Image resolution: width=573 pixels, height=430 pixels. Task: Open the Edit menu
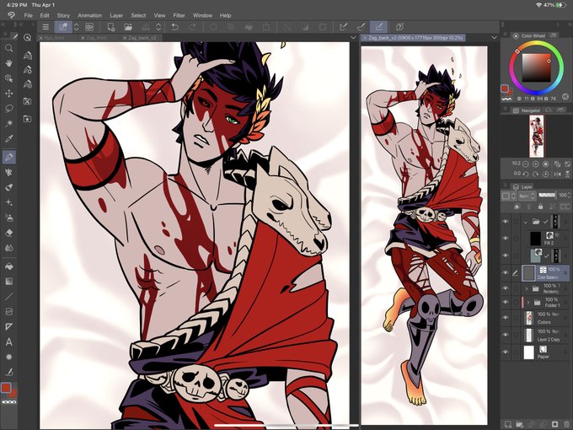(45, 15)
